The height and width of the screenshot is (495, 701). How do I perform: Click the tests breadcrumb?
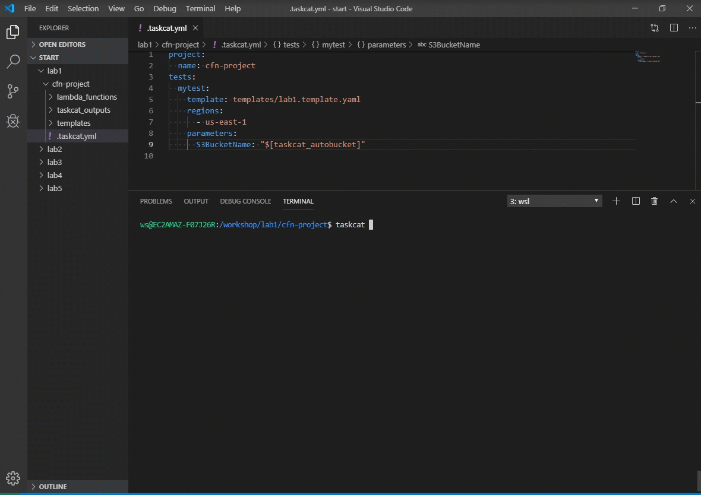click(x=286, y=45)
